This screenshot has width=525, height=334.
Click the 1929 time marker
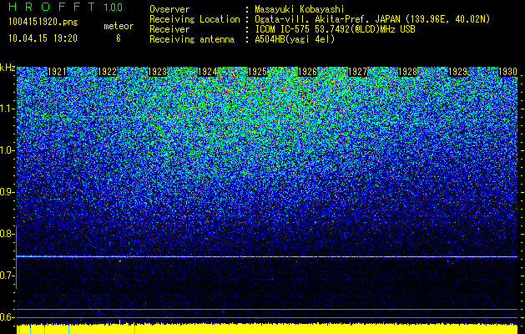click(458, 72)
